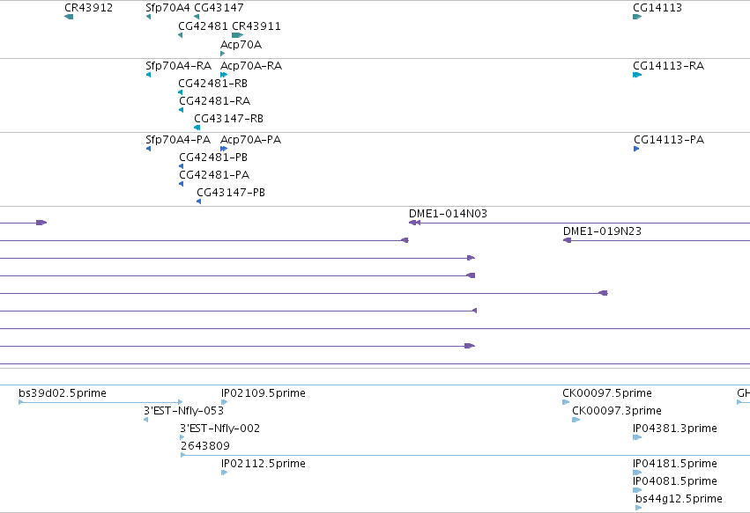Select transcript CG42481-RB

(212, 84)
